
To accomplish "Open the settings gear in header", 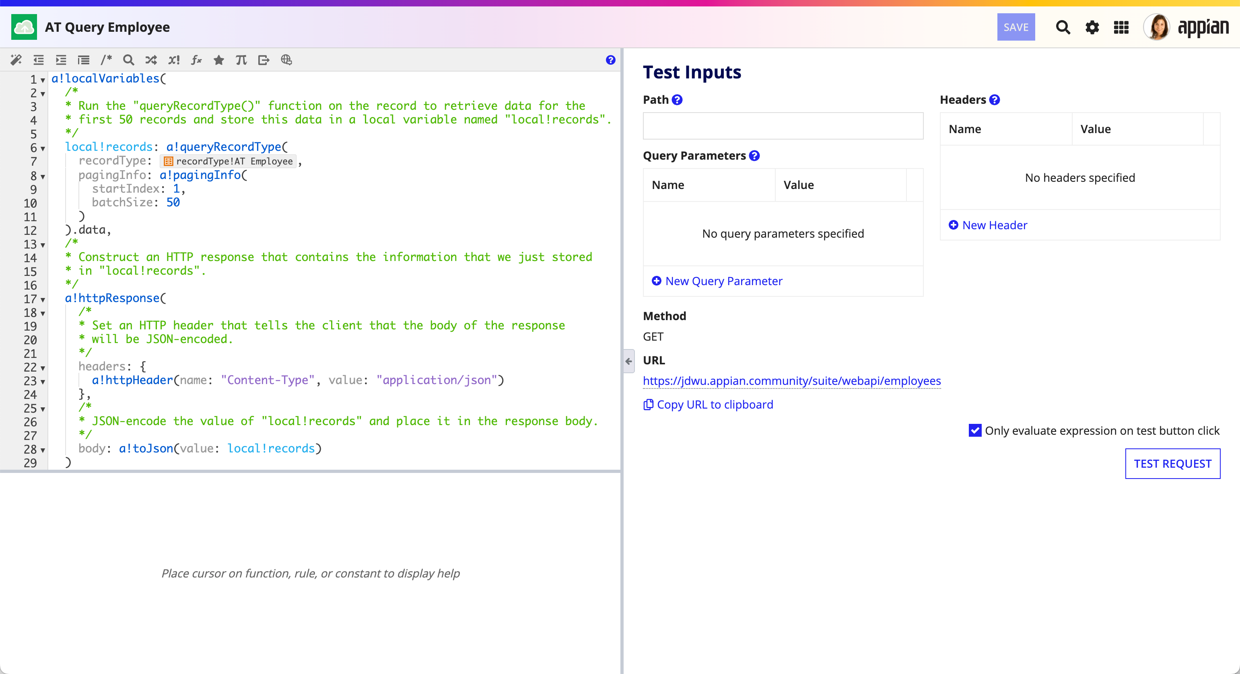I will [1092, 27].
